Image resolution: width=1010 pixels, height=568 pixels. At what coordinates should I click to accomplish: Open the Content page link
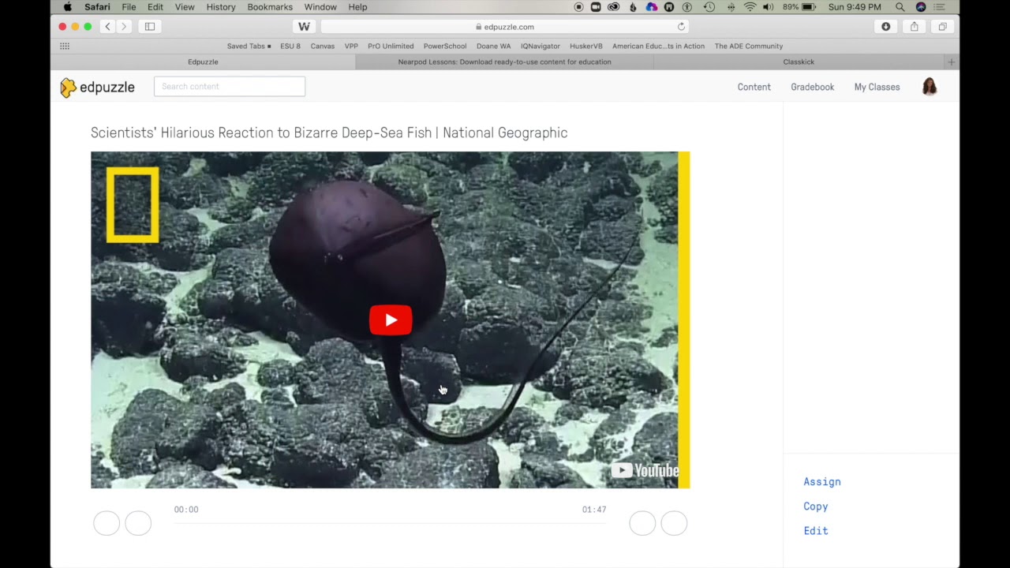[x=754, y=87]
